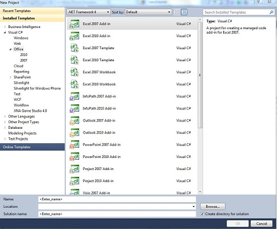Click the Browse... button
This screenshot has width=277, height=229.
213,207
